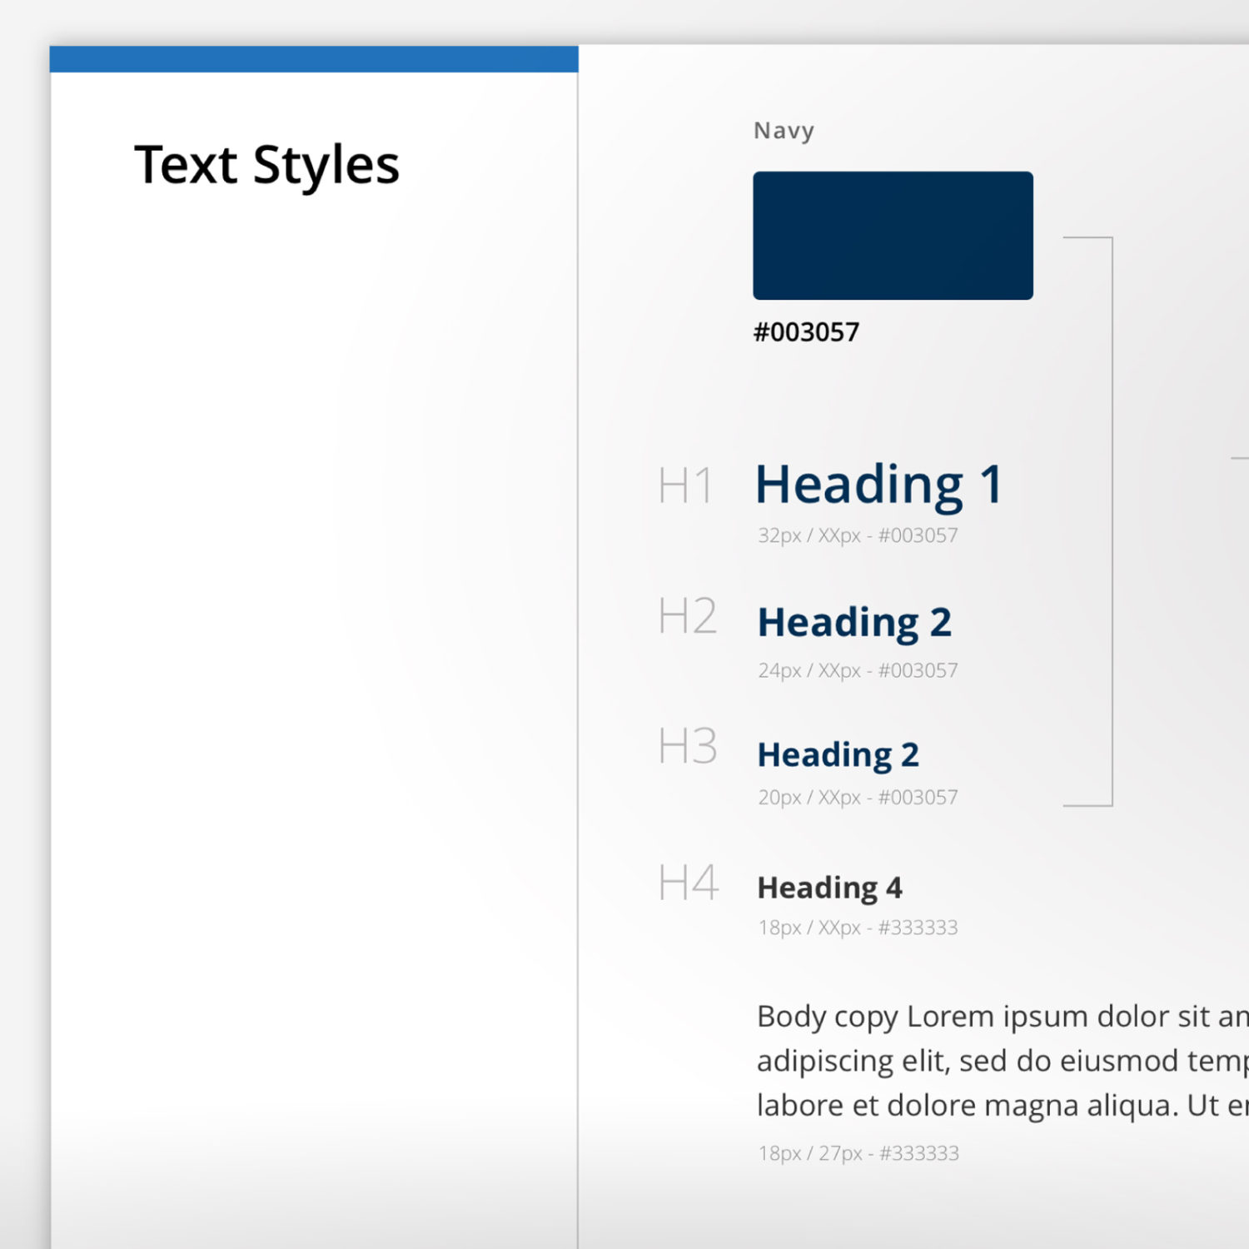Select the heading sample beside the H3 label
The width and height of the screenshot is (1249, 1249).
[x=838, y=755]
